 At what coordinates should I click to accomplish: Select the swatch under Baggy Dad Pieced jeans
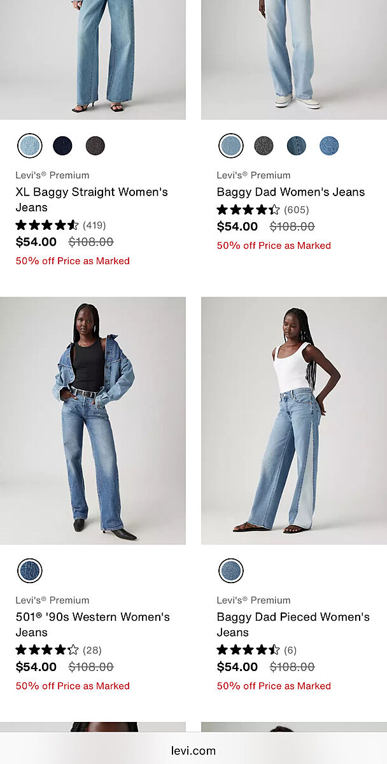[231, 570]
